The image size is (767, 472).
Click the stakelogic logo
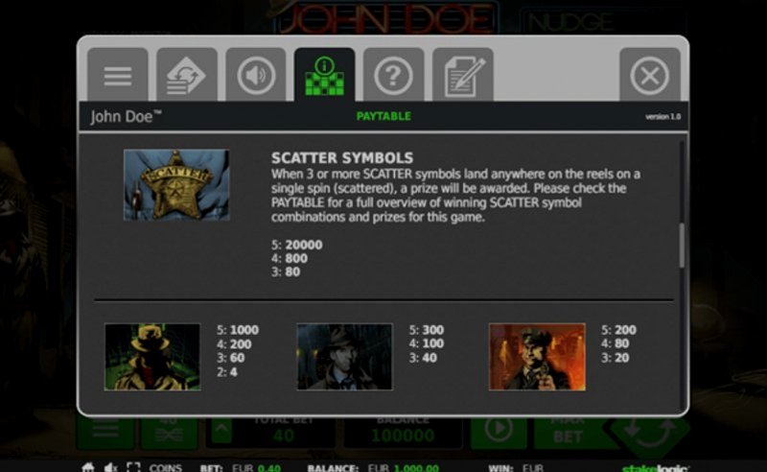[655, 468]
